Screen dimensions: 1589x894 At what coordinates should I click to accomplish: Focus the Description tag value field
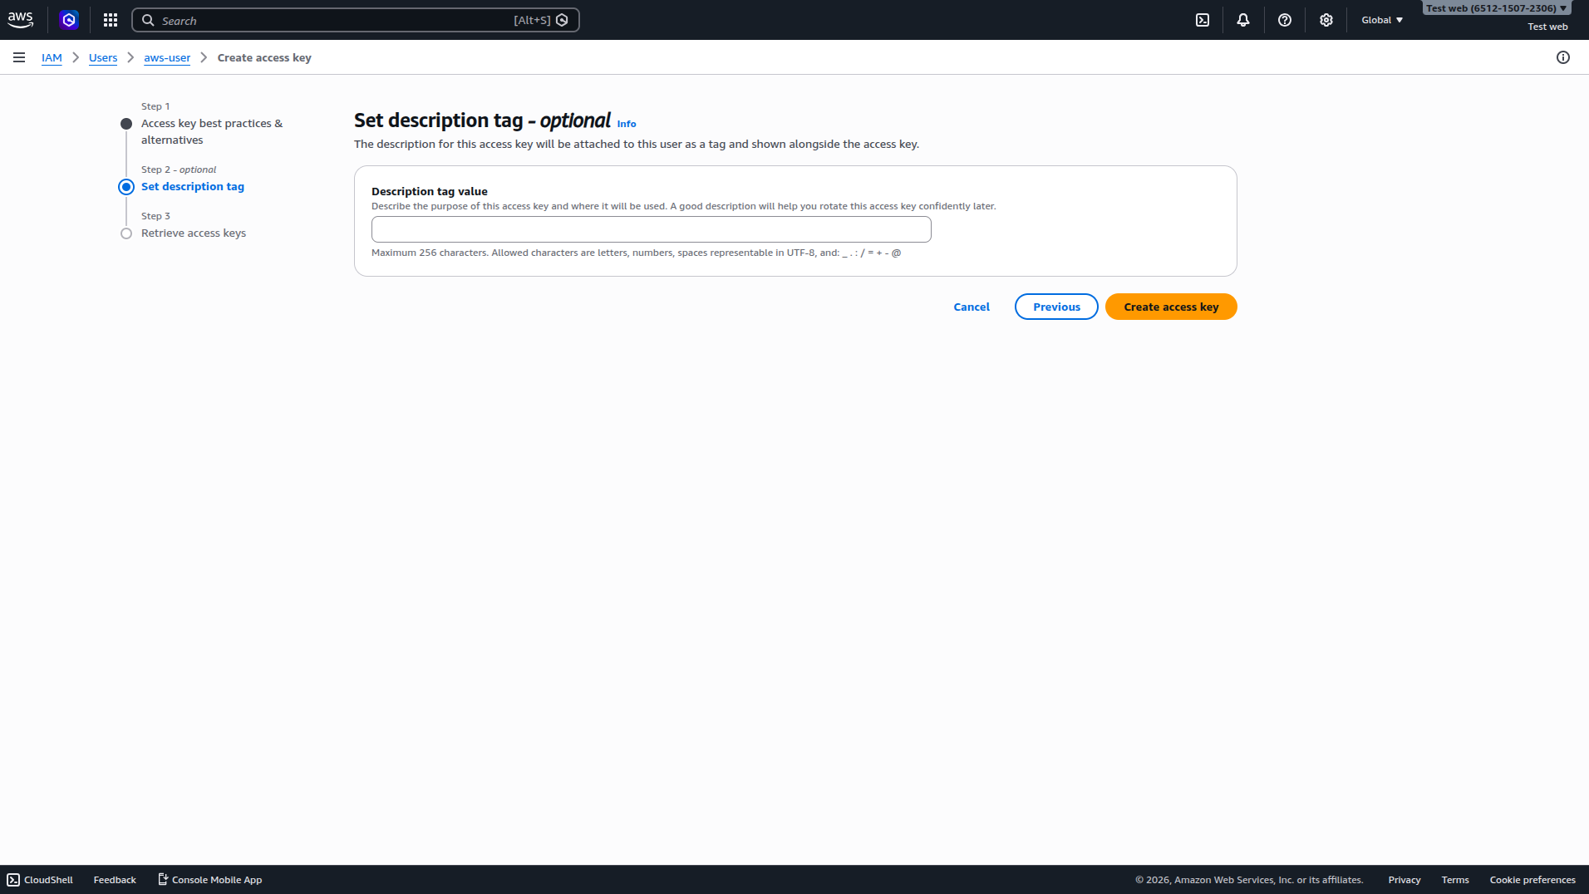651,229
